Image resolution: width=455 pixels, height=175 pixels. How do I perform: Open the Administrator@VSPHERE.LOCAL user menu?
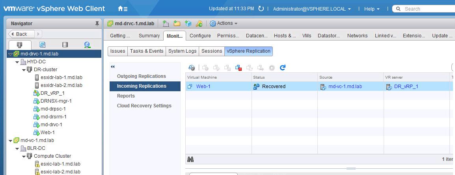click(x=312, y=9)
